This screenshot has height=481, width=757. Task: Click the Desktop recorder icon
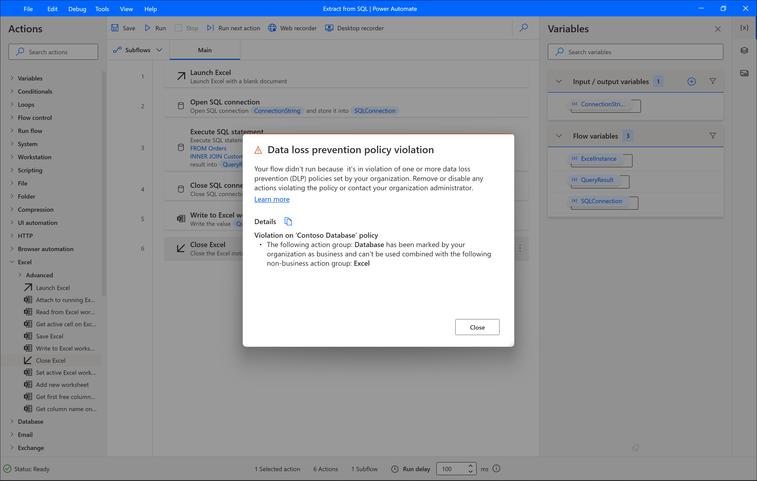pyautogui.click(x=329, y=28)
